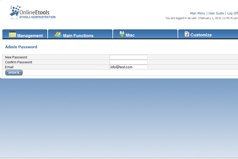Click the 'Email:' label

(10, 67)
